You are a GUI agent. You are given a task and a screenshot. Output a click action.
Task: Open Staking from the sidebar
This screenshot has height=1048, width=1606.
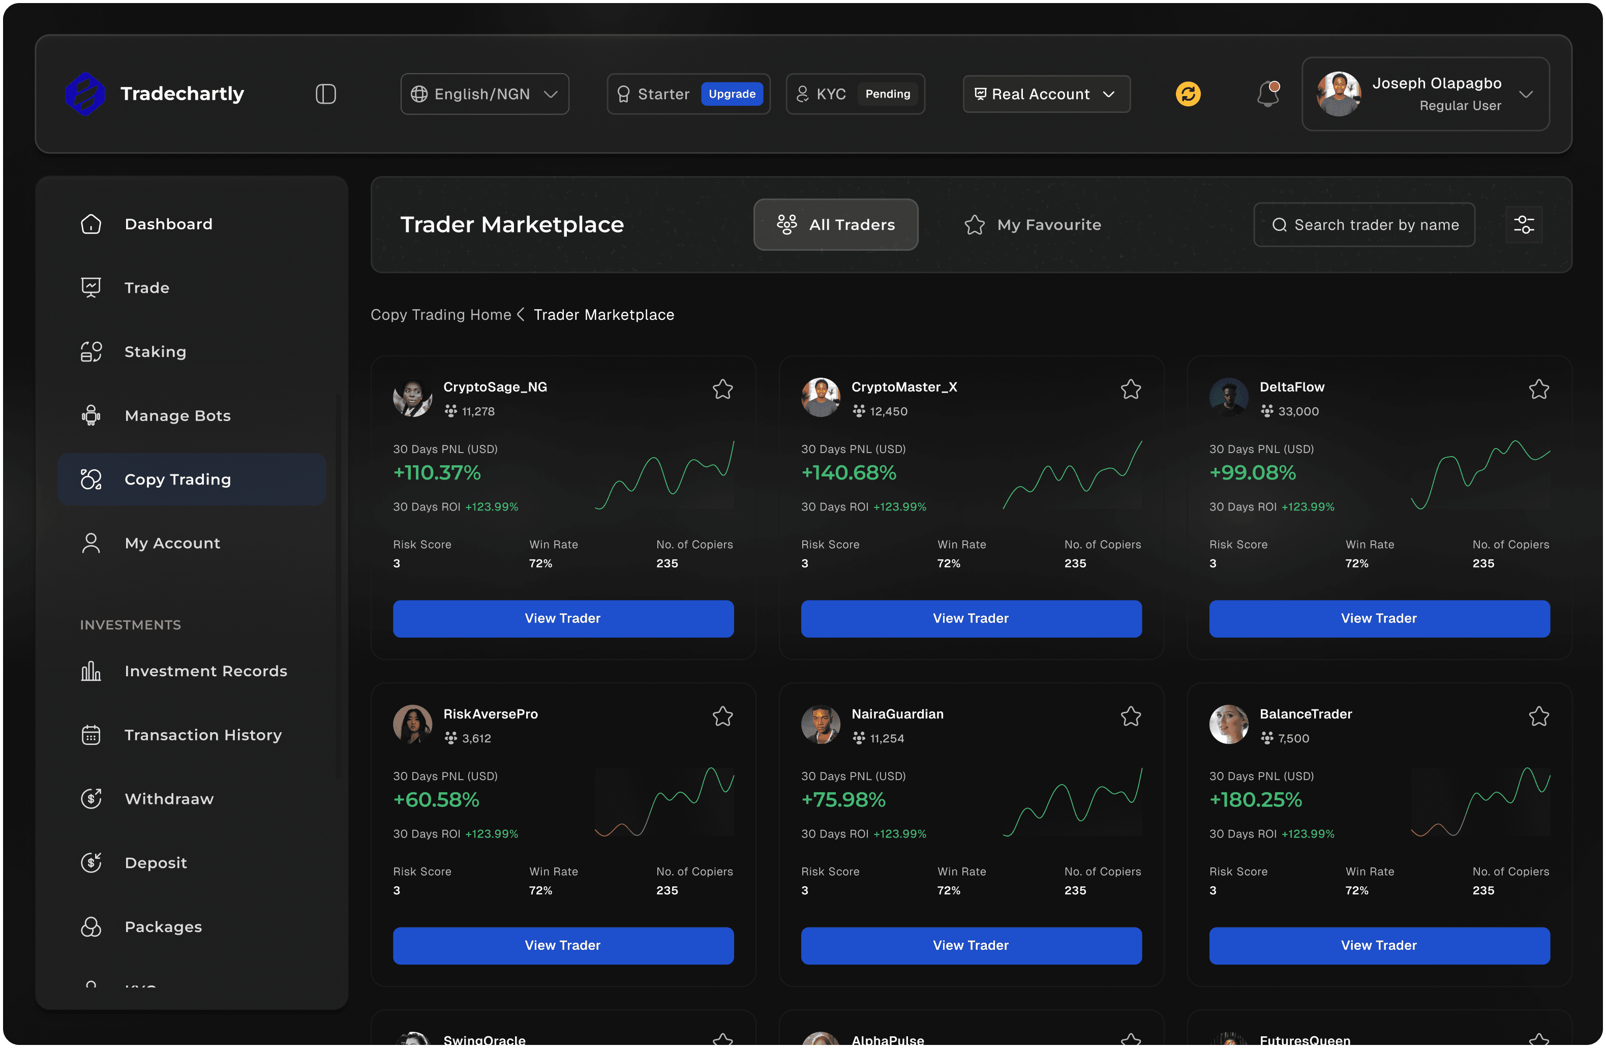(155, 351)
